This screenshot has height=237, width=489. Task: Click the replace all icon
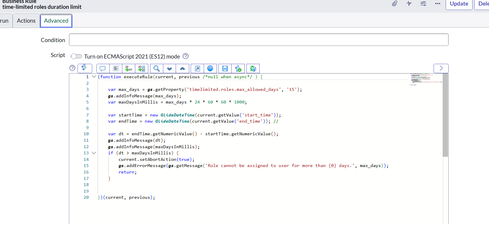pos(142,69)
